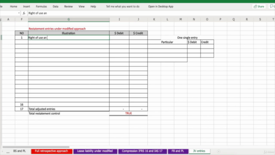
Task: Open the Data ribbon tab
Action: pos(55,6)
